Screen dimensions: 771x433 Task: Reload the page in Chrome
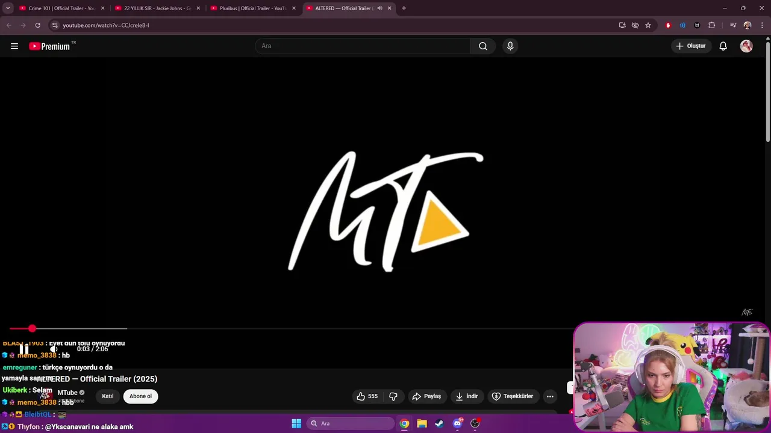[x=37, y=25]
